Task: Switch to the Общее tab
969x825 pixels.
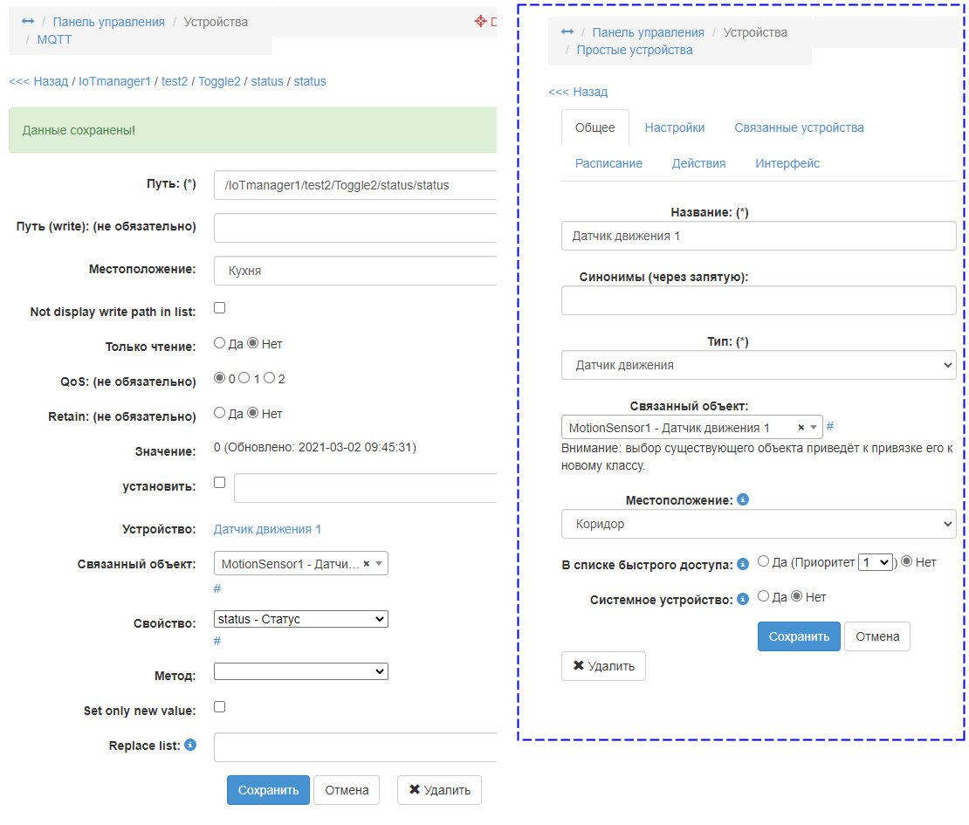Action: point(595,128)
